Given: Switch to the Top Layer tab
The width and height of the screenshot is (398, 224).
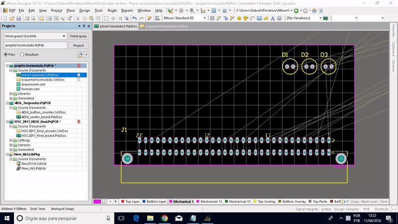Looking at the screenshot, I should coord(130,202).
